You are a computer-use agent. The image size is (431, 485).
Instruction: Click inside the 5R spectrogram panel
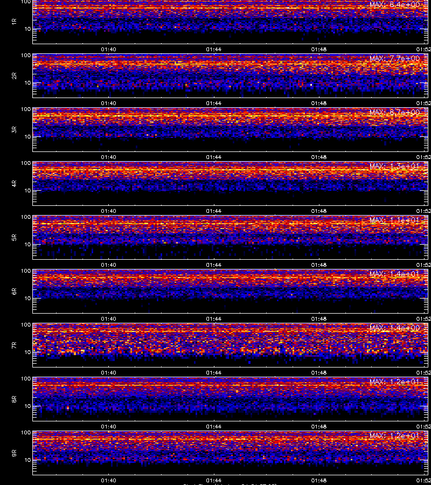pyautogui.click(x=231, y=238)
